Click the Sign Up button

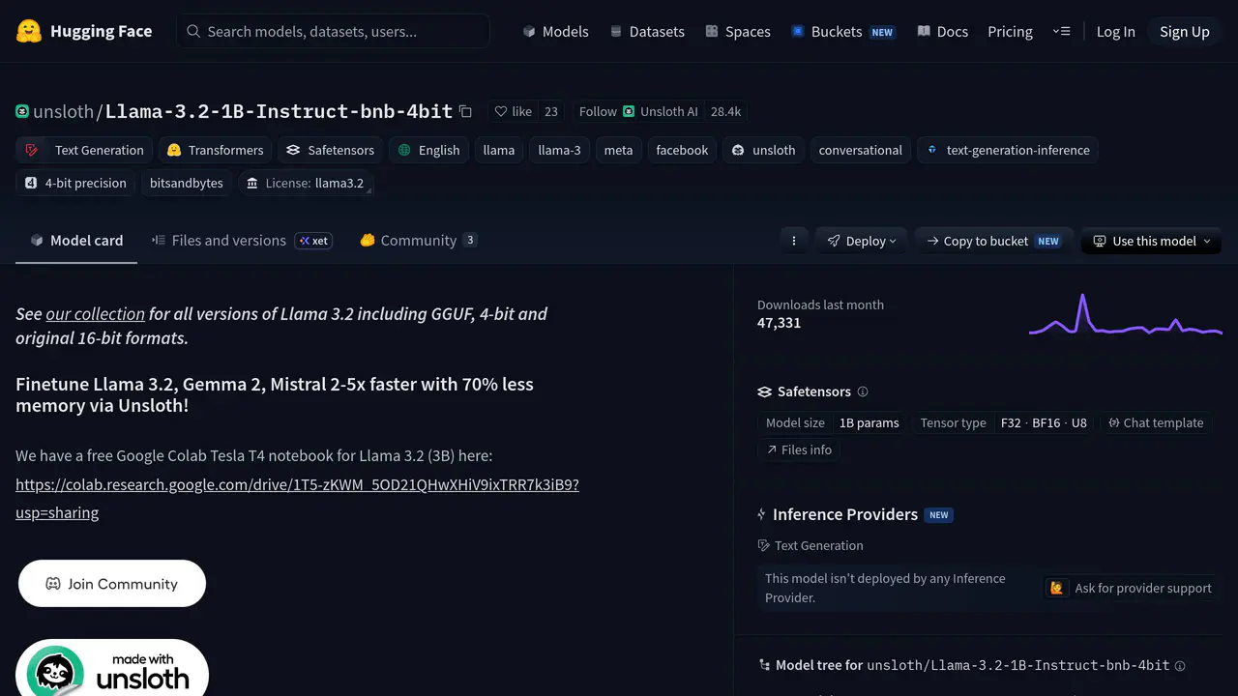[1185, 32]
